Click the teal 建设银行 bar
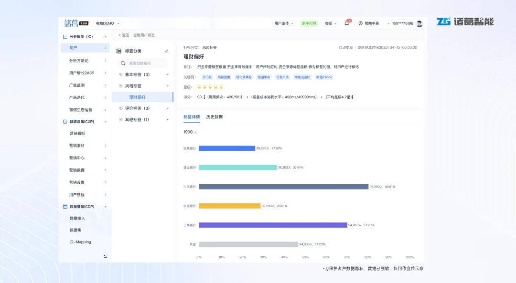 pos(237,168)
